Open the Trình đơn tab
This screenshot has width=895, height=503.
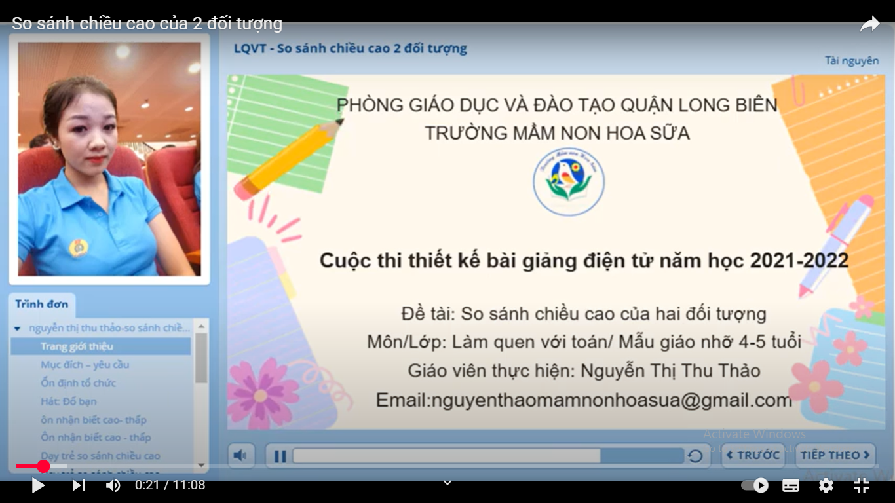(42, 305)
